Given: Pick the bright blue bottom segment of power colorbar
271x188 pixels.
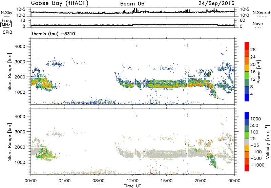Looking at the screenshot, I should (x=247, y=97).
